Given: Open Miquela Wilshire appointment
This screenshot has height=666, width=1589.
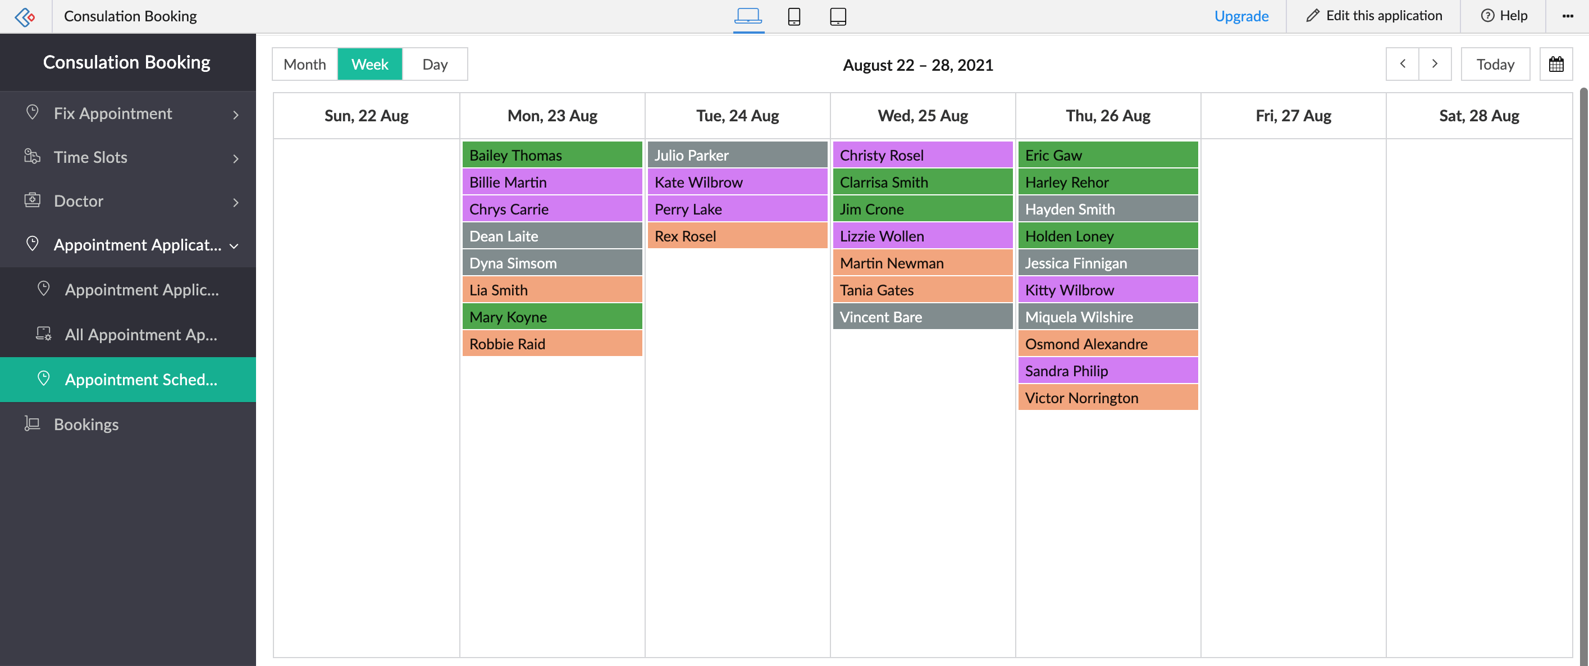Looking at the screenshot, I should point(1108,316).
